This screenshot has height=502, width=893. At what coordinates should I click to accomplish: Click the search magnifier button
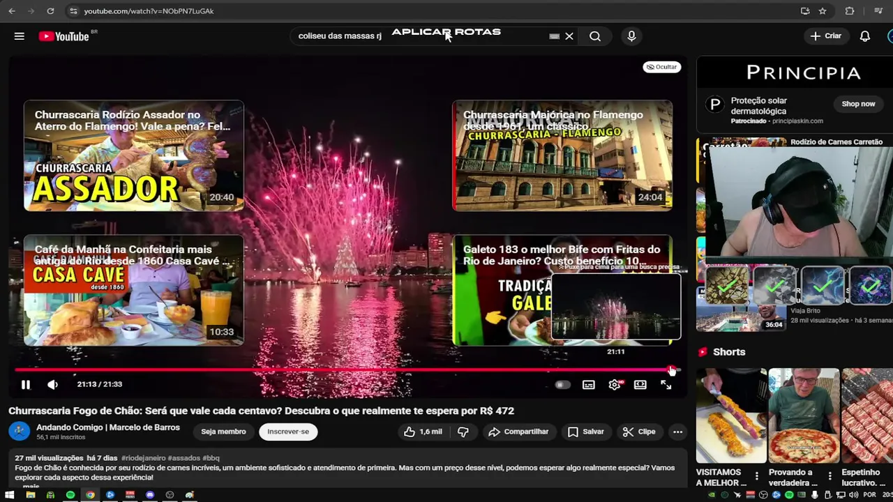(x=595, y=36)
